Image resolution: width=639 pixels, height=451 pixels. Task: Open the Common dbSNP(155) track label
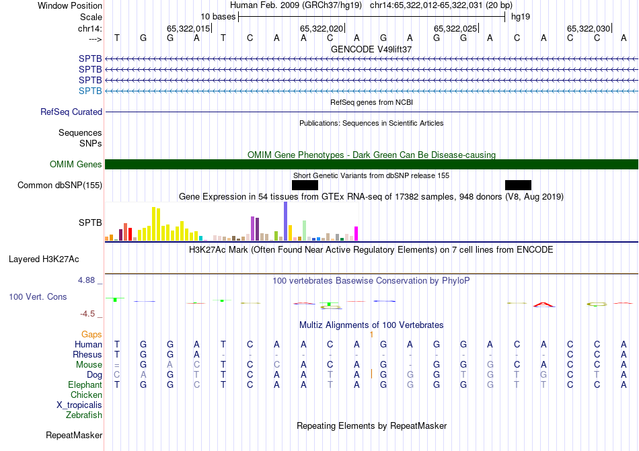(60, 186)
